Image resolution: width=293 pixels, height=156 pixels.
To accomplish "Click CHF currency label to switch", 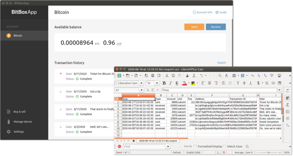I will (119, 44).
